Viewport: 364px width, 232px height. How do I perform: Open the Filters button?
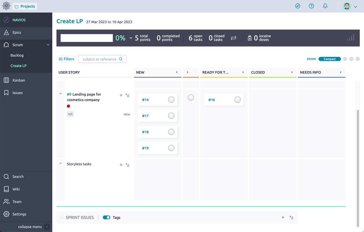pos(66,59)
